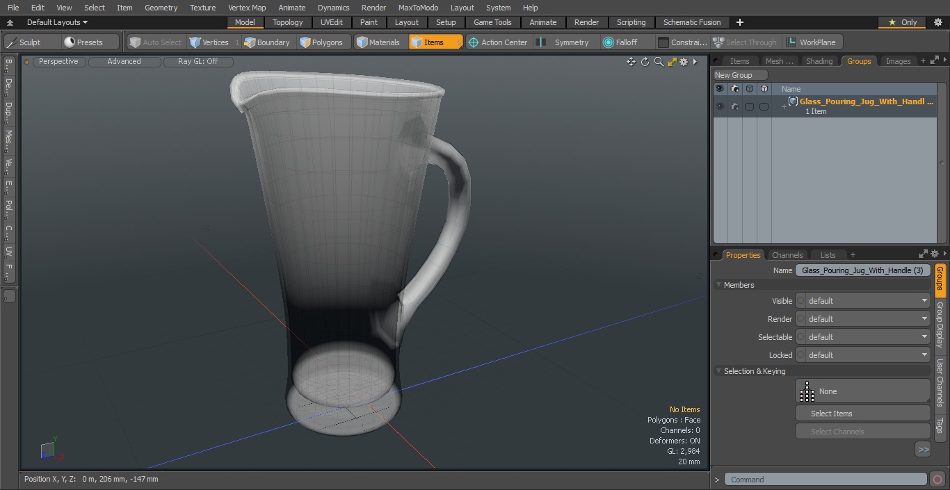950x490 pixels.
Task: Open the Advanced shading style dropdown
Action: click(x=124, y=61)
